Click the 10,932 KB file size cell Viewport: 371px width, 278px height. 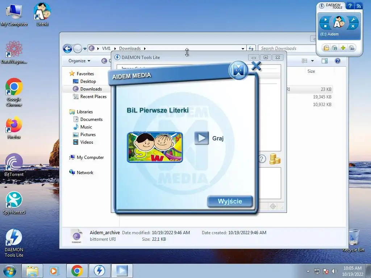pyautogui.click(x=322, y=105)
